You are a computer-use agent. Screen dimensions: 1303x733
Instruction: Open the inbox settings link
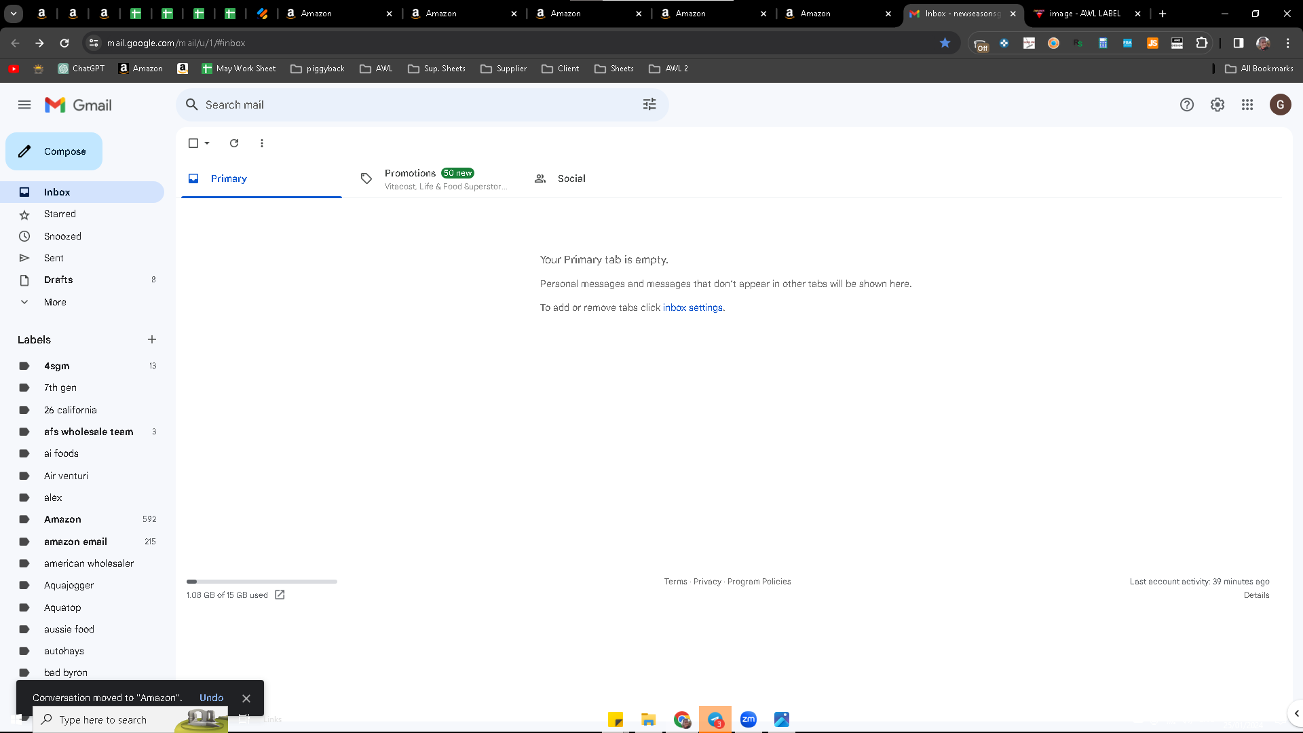click(x=692, y=307)
